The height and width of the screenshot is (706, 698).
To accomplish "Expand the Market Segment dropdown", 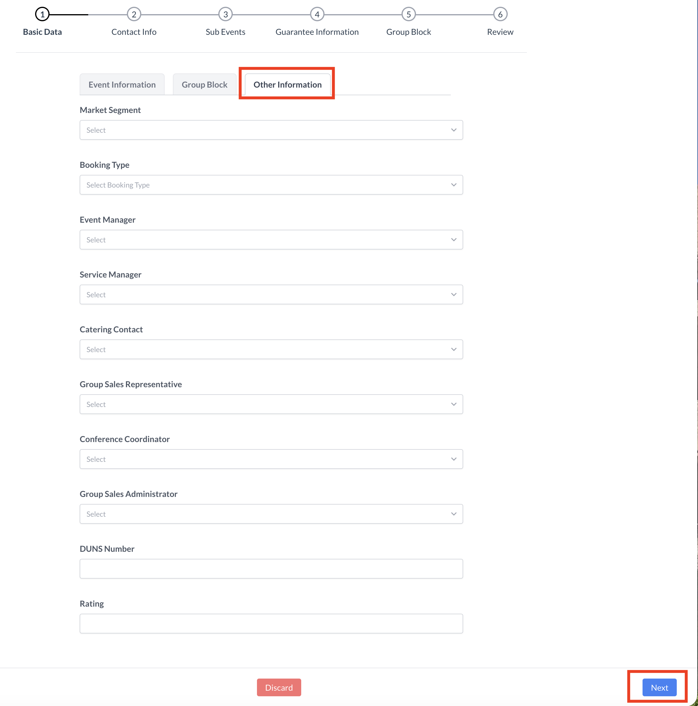I will click(271, 130).
